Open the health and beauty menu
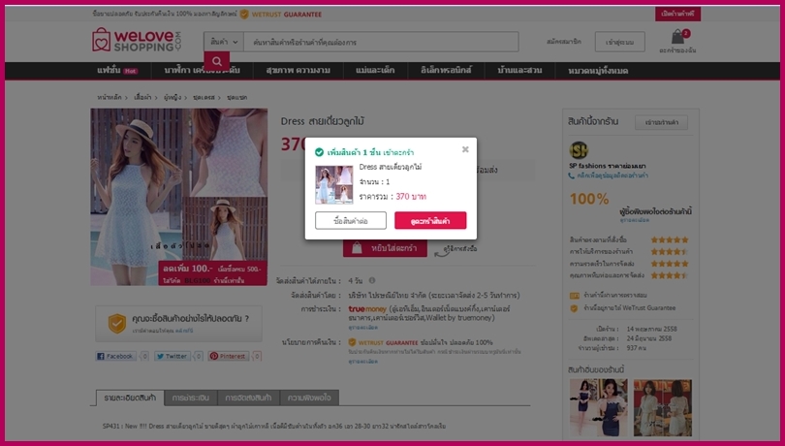 pos(298,71)
